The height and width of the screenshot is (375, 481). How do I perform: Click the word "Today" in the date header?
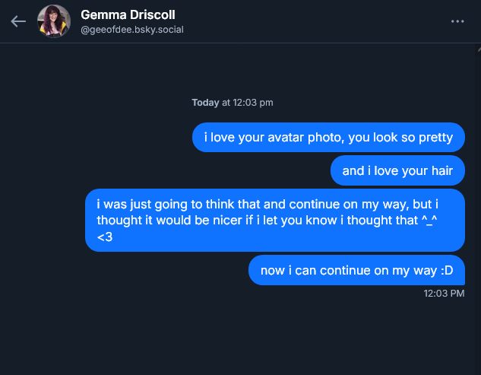tap(205, 102)
